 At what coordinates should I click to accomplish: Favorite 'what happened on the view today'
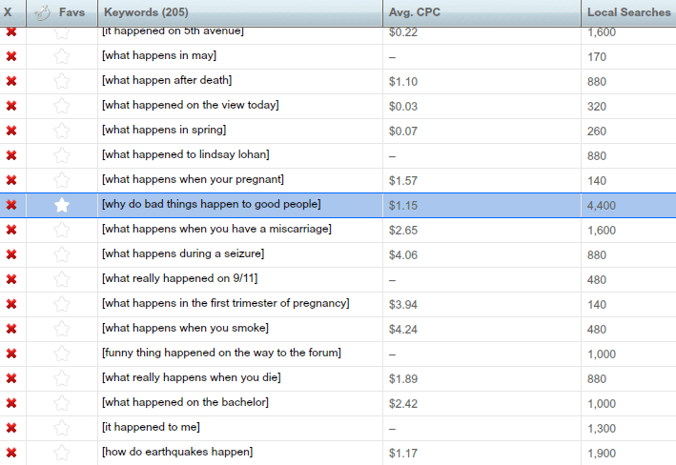(62, 106)
